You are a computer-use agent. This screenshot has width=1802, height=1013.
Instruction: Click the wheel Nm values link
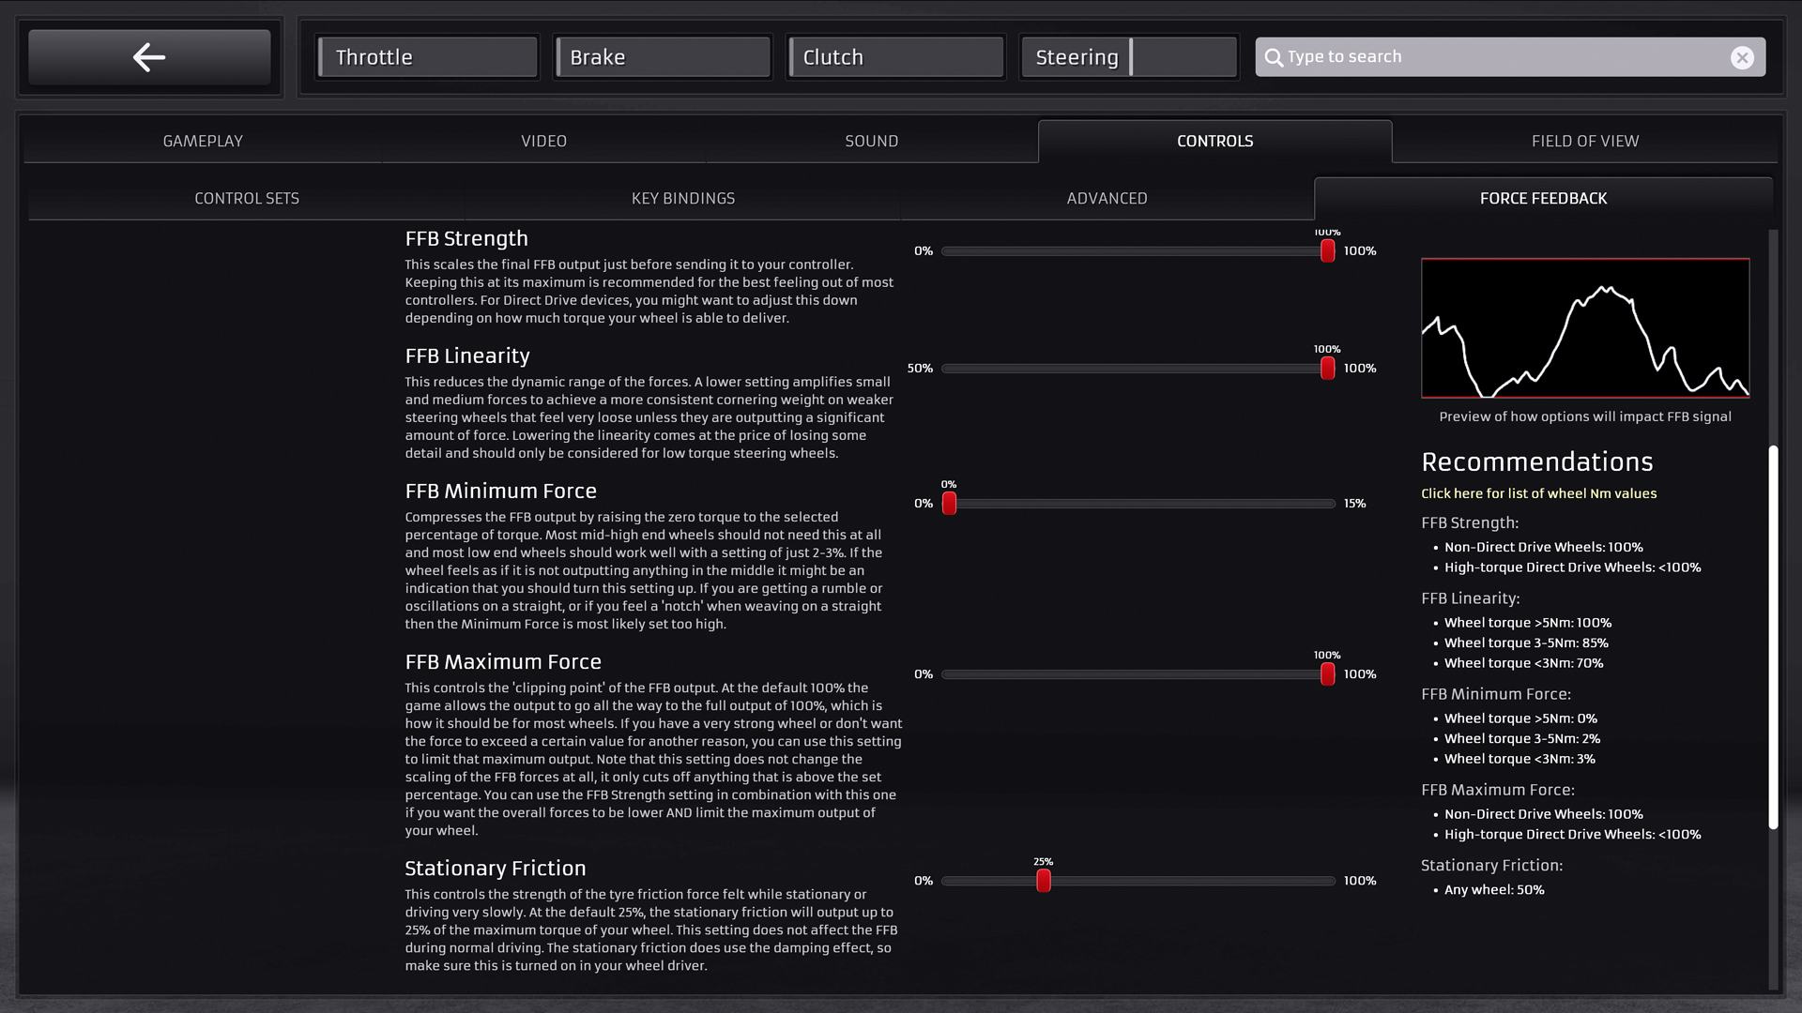tap(1538, 493)
